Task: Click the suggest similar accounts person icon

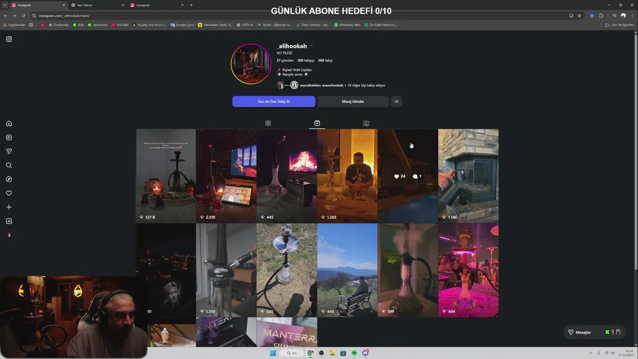Action: click(396, 101)
